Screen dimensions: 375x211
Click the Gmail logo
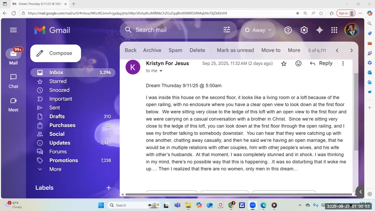click(52, 30)
